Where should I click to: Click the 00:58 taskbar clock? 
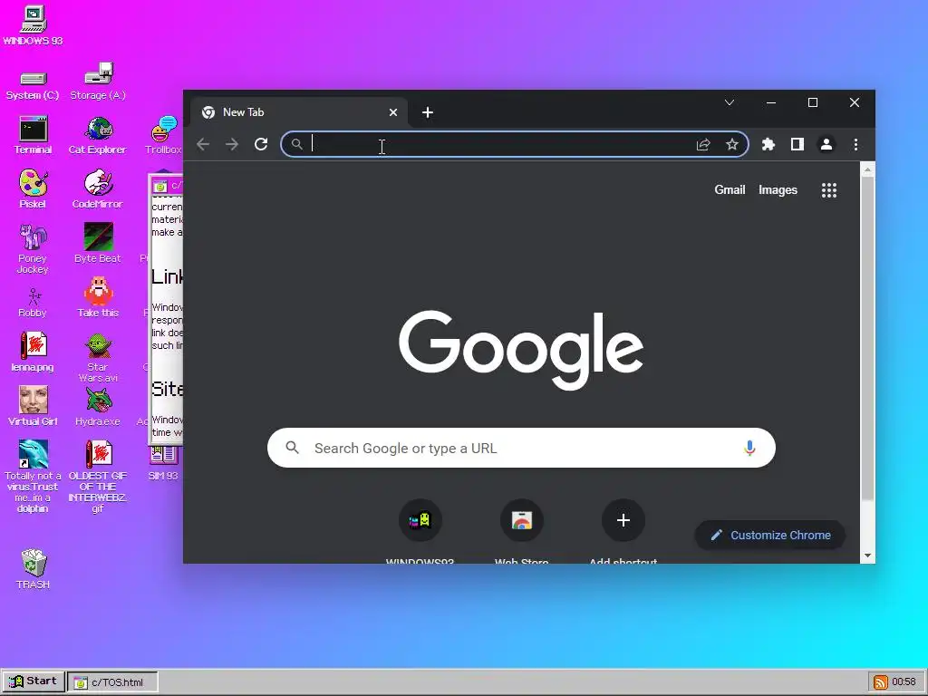pyautogui.click(x=904, y=681)
